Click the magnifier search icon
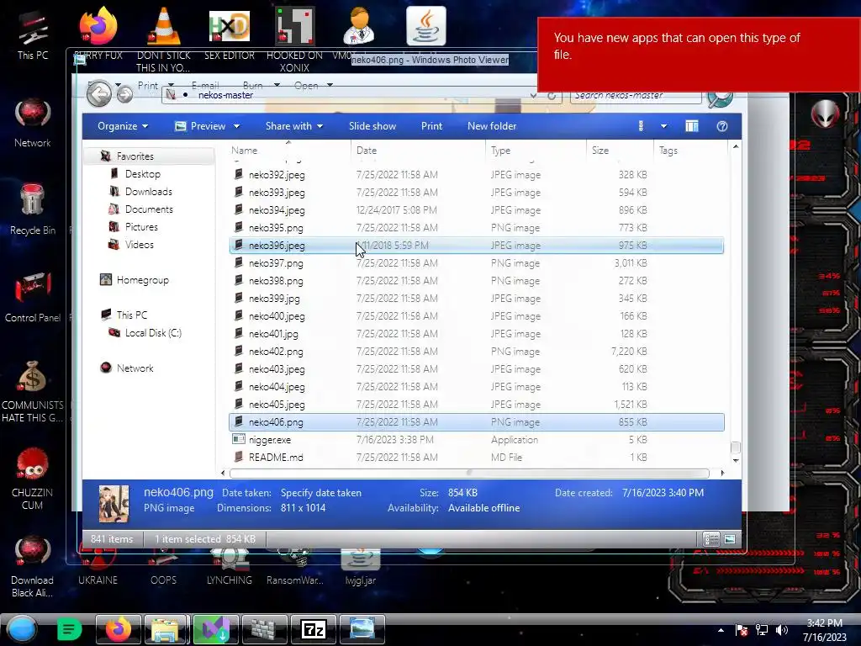This screenshot has width=861, height=646. [720, 99]
